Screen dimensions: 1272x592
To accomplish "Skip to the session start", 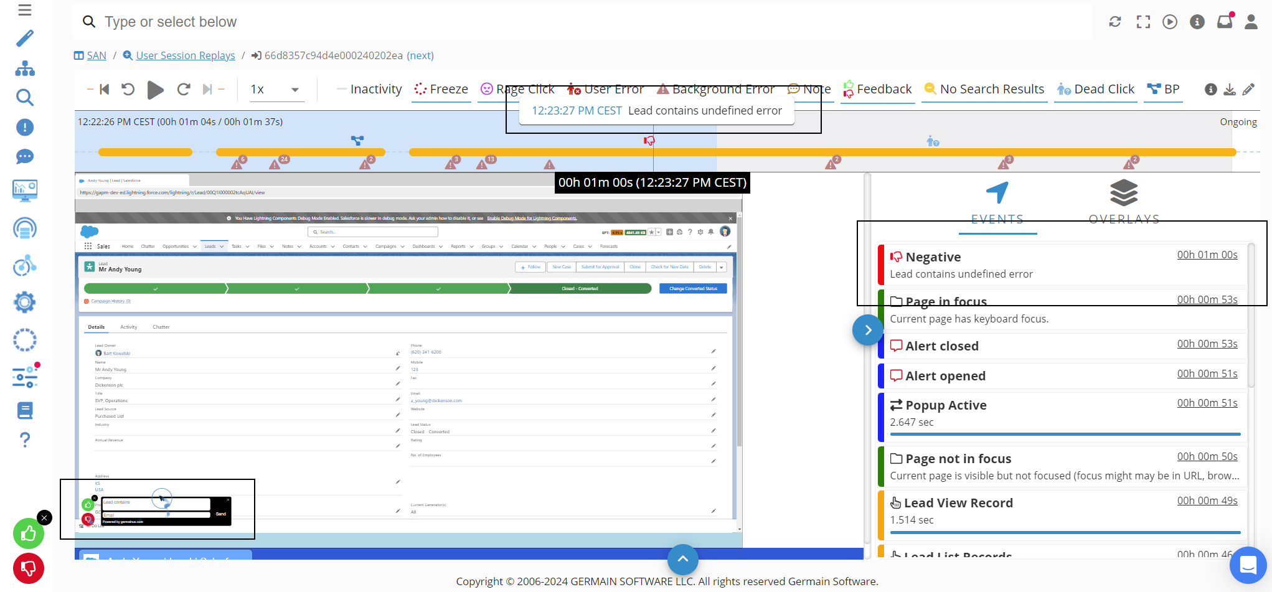I will click(105, 90).
